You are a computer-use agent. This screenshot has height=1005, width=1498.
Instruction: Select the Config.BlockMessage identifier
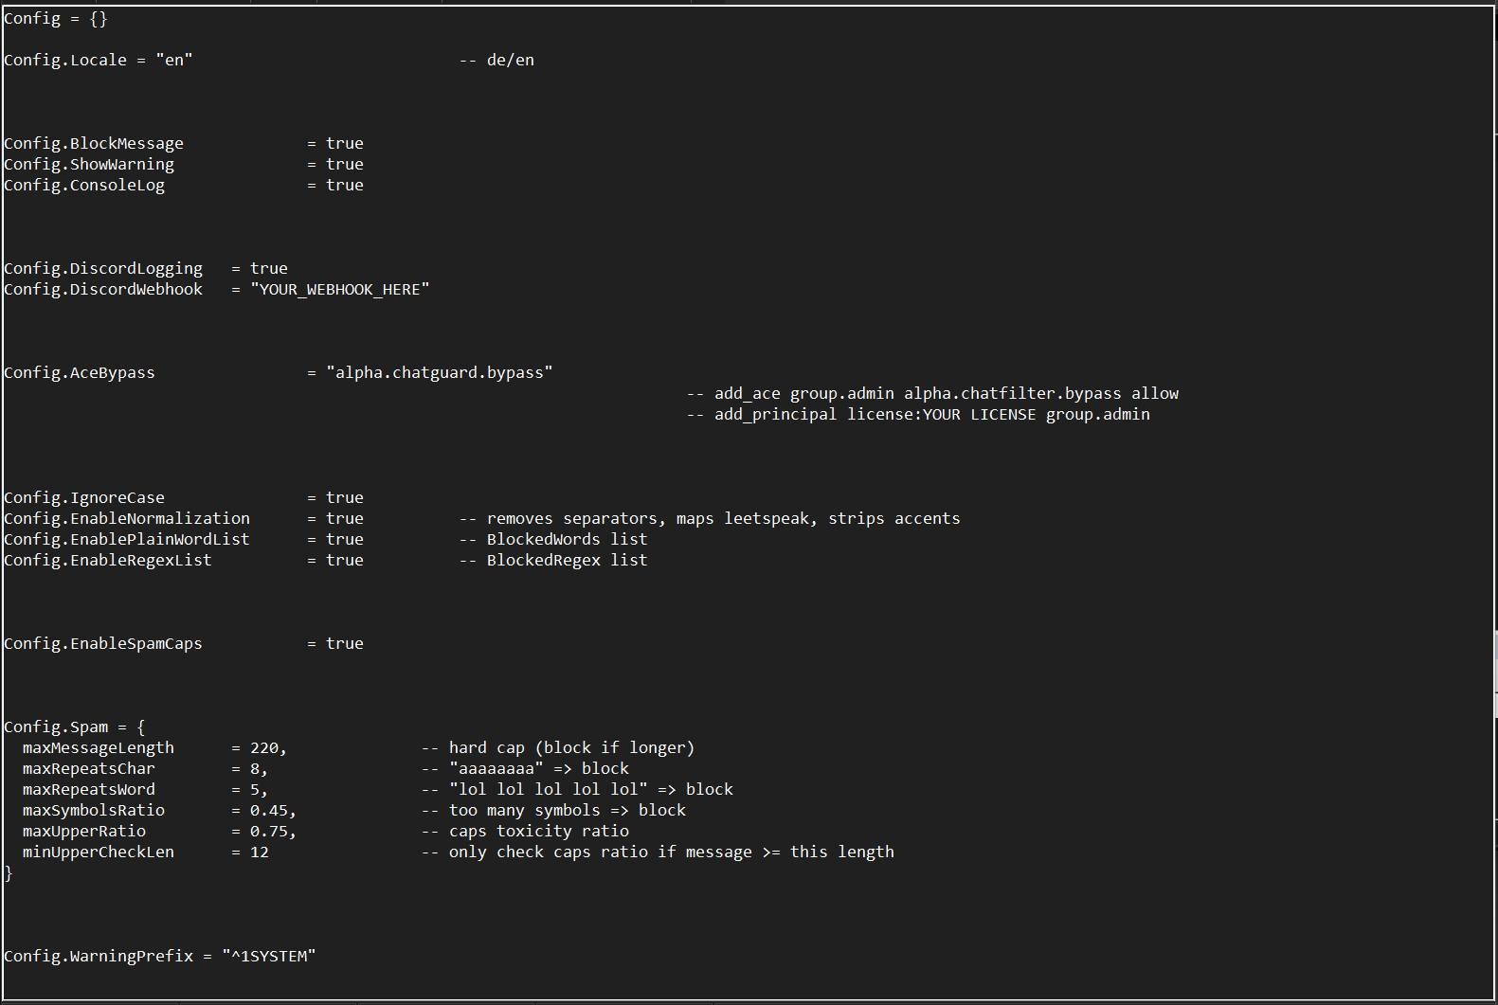point(94,143)
